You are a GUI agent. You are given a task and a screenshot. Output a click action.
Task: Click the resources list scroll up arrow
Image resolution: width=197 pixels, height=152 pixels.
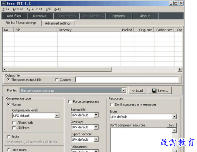click(x=174, y=130)
